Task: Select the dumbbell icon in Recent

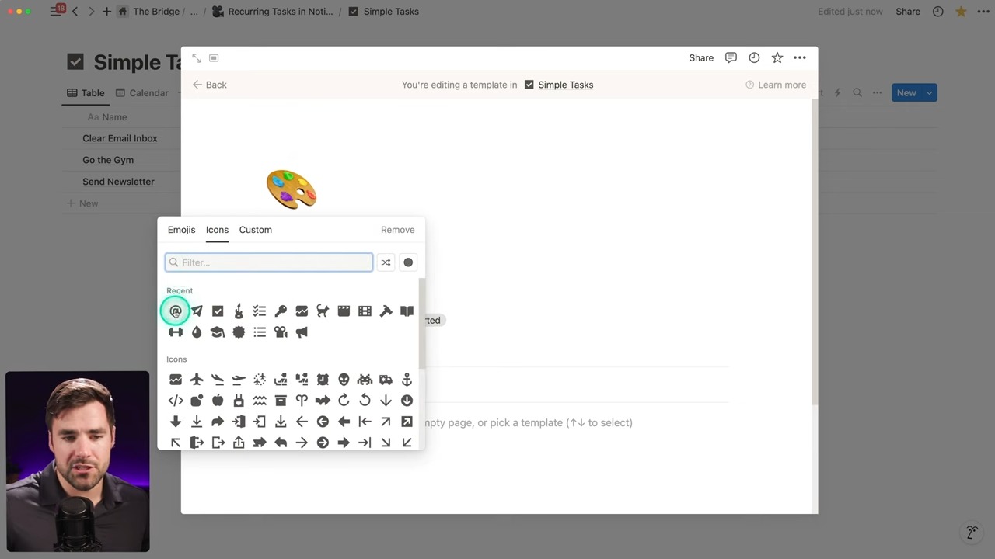Action: click(x=176, y=332)
